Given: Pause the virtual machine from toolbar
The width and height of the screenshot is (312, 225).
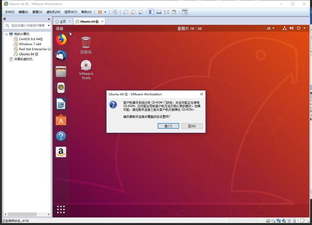Looking at the screenshot, I should (x=100, y=12).
